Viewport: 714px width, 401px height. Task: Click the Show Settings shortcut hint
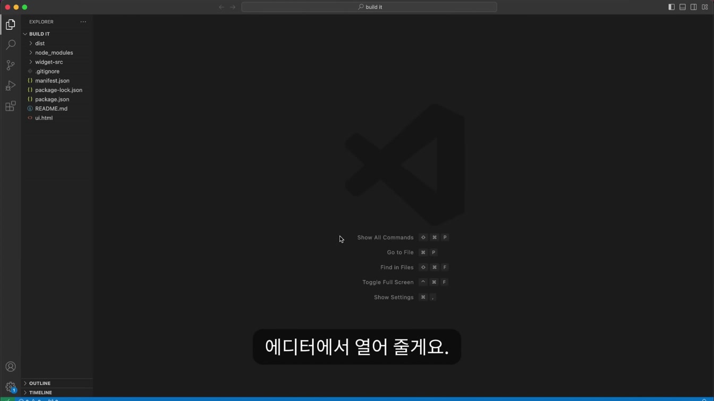click(x=405, y=297)
